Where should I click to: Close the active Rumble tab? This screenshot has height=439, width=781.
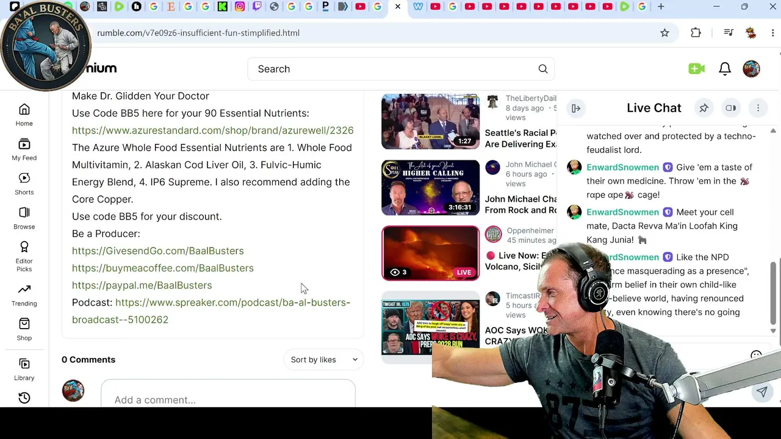[x=398, y=7]
